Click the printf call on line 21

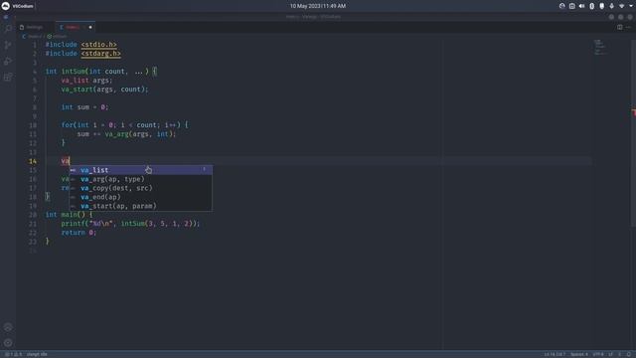click(130, 224)
